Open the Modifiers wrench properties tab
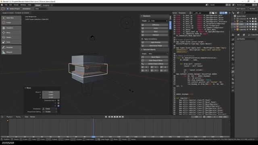This screenshot has width=258, height=145. click(x=233, y=72)
